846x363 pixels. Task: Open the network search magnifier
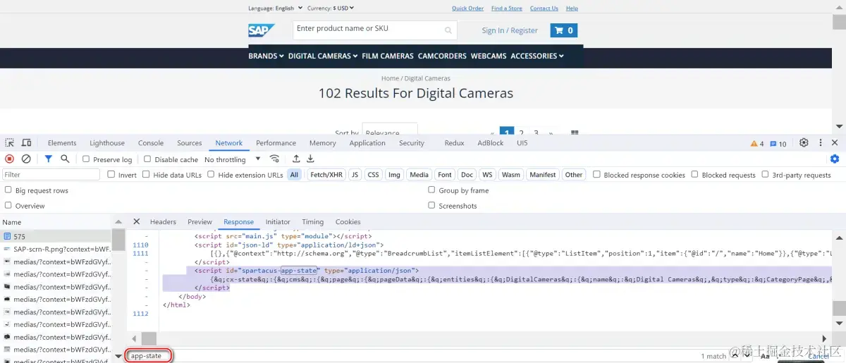click(x=65, y=159)
